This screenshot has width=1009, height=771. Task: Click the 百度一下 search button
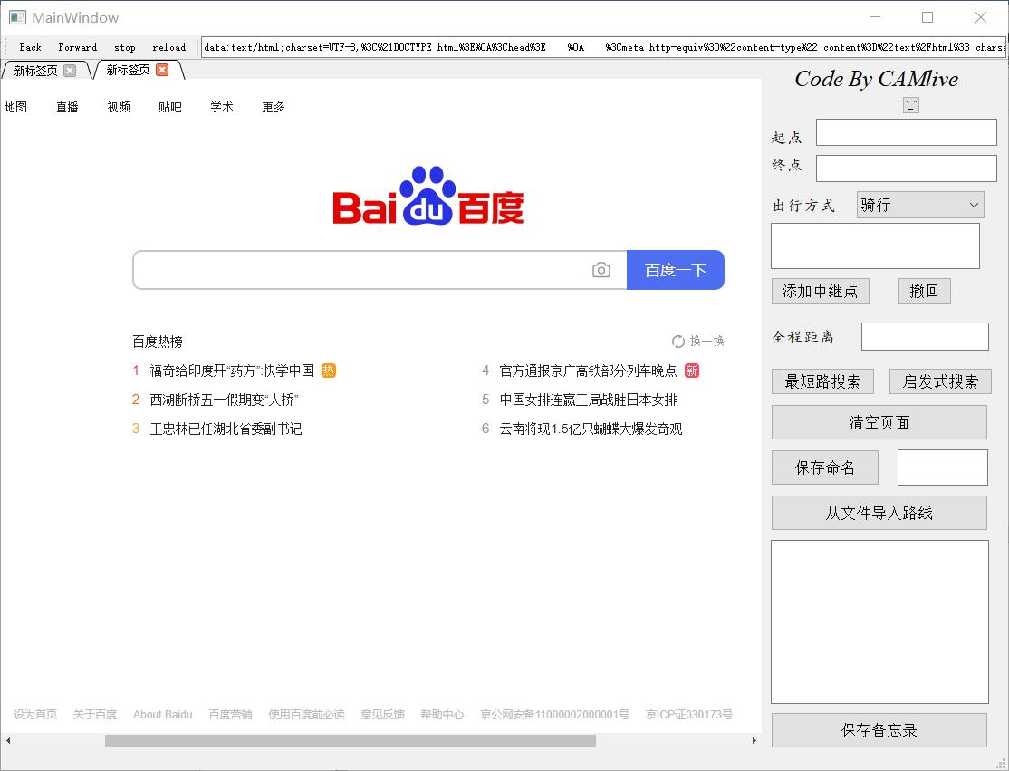pos(676,270)
